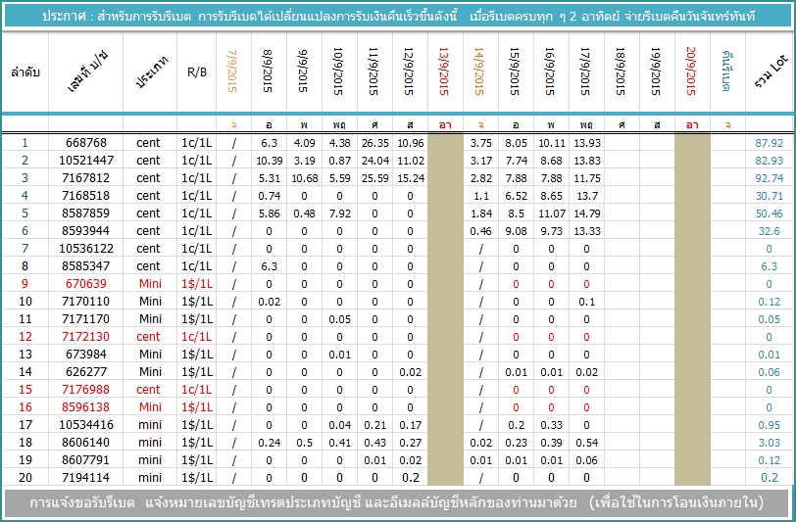The image size is (796, 522).
Task: Click cell value 15.24
Action: [x=410, y=178]
